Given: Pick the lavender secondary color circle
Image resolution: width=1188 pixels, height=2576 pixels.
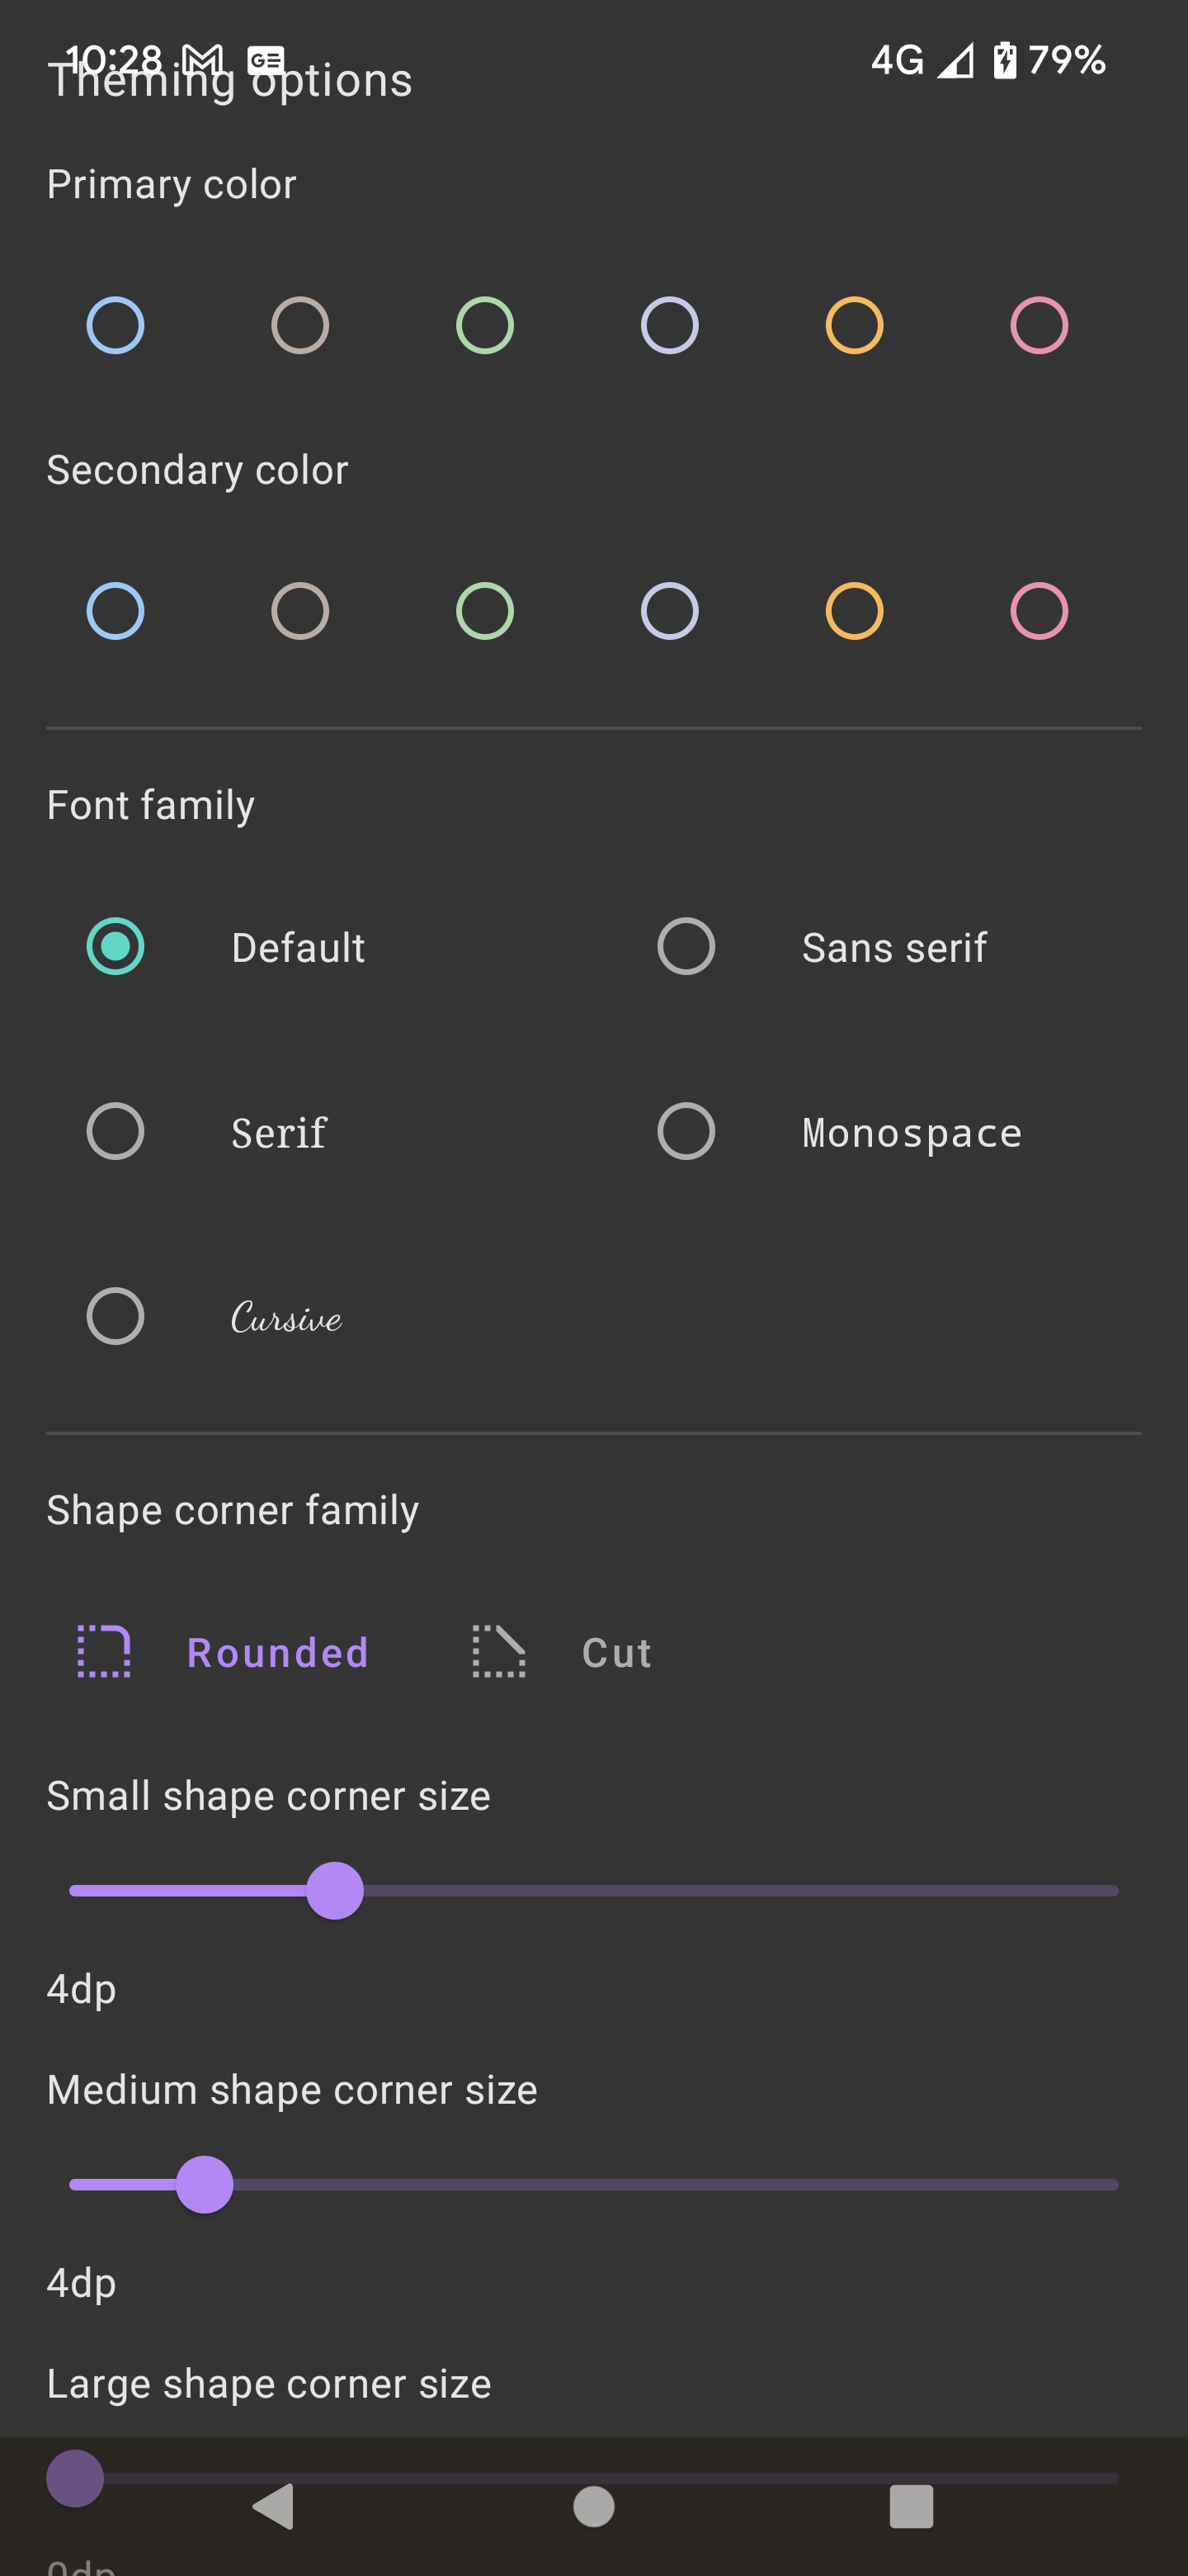Looking at the screenshot, I should [x=669, y=610].
